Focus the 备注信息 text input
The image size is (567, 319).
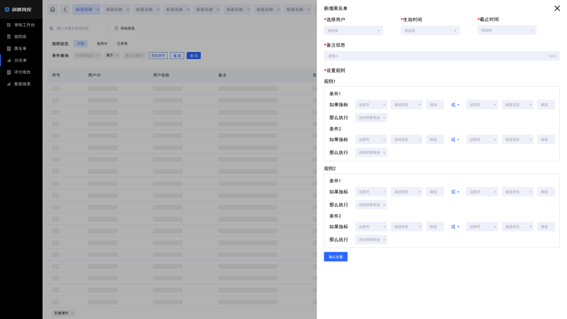pos(442,56)
